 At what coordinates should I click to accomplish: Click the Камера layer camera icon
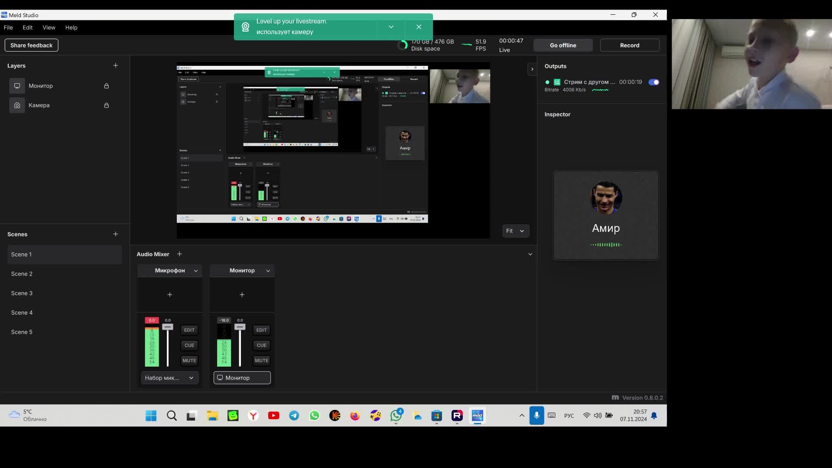pyautogui.click(x=17, y=105)
